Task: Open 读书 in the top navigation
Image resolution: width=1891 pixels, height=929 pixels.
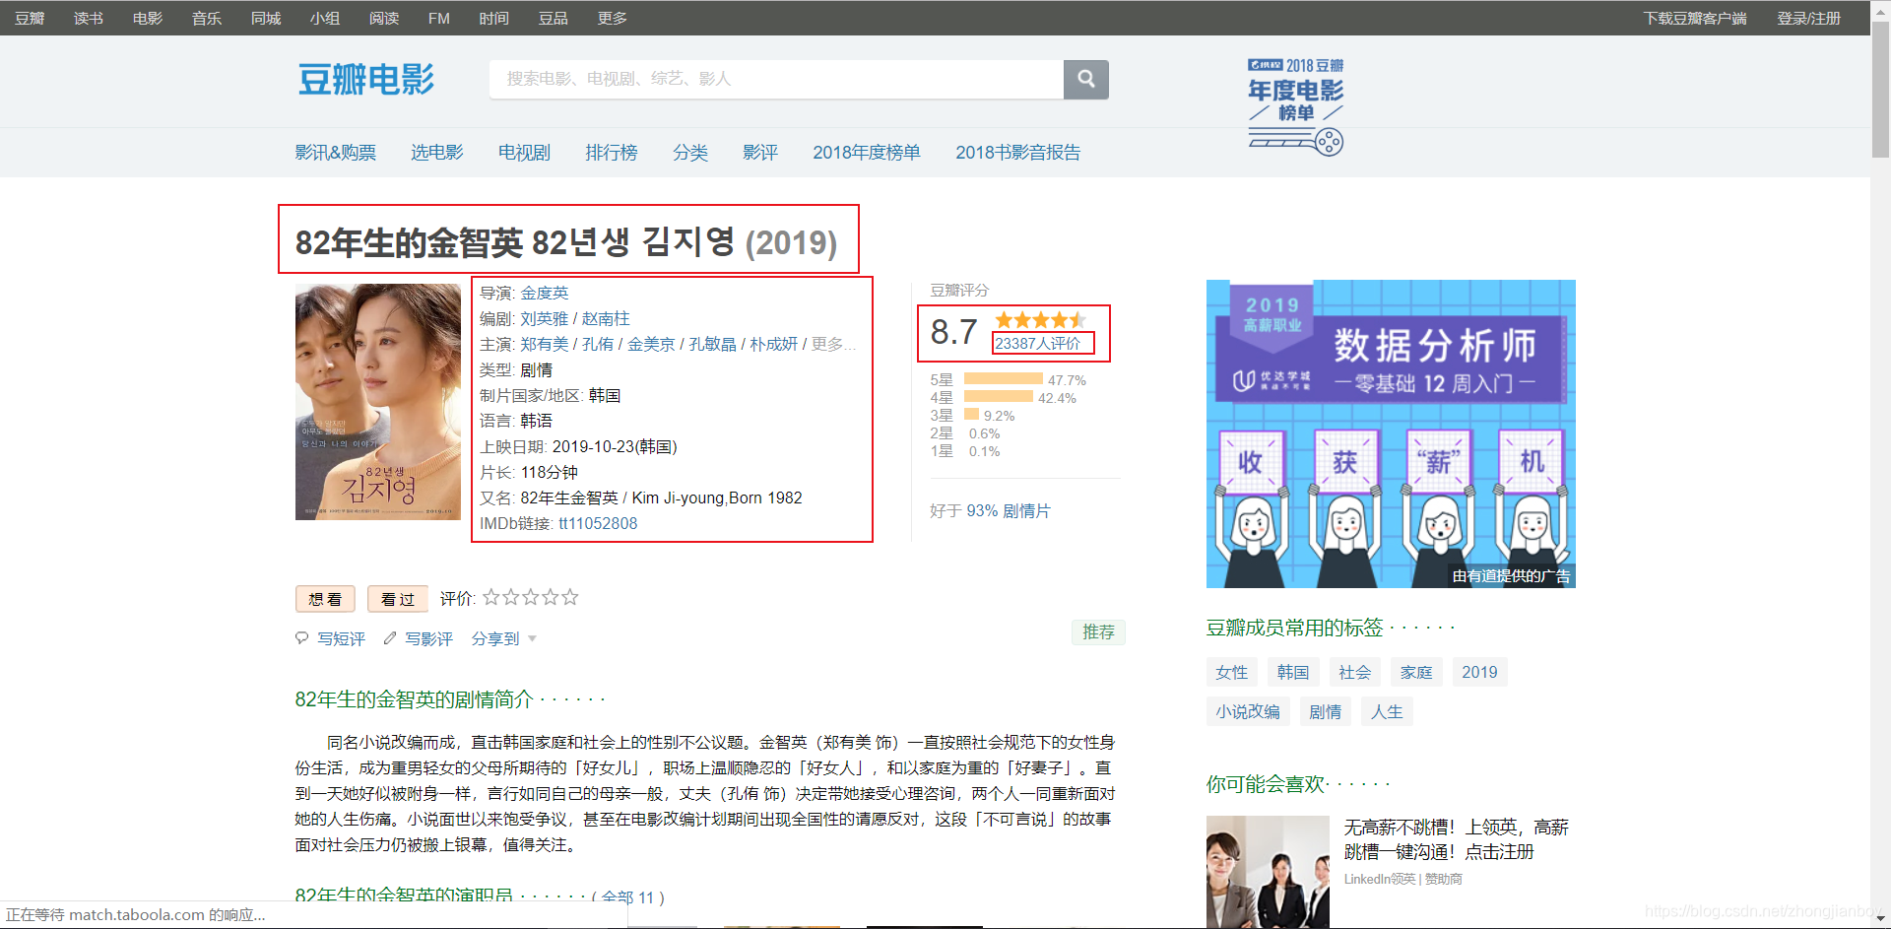Action: [x=89, y=18]
